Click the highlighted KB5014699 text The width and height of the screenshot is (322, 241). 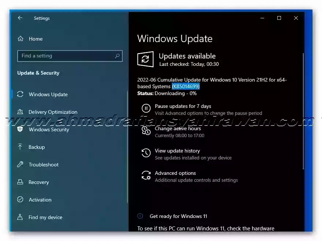(186, 86)
